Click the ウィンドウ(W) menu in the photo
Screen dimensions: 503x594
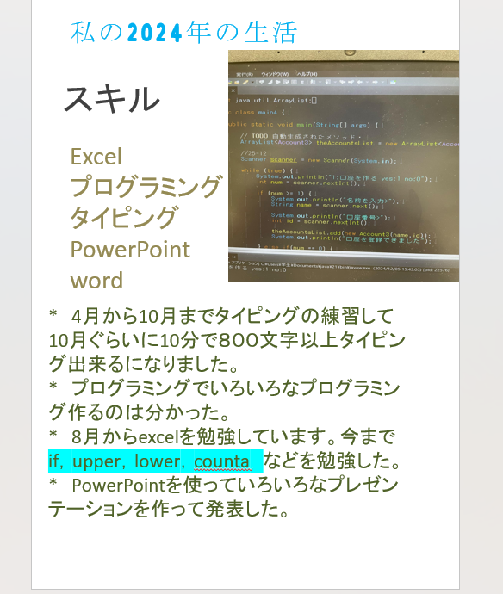(x=275, y=74)
